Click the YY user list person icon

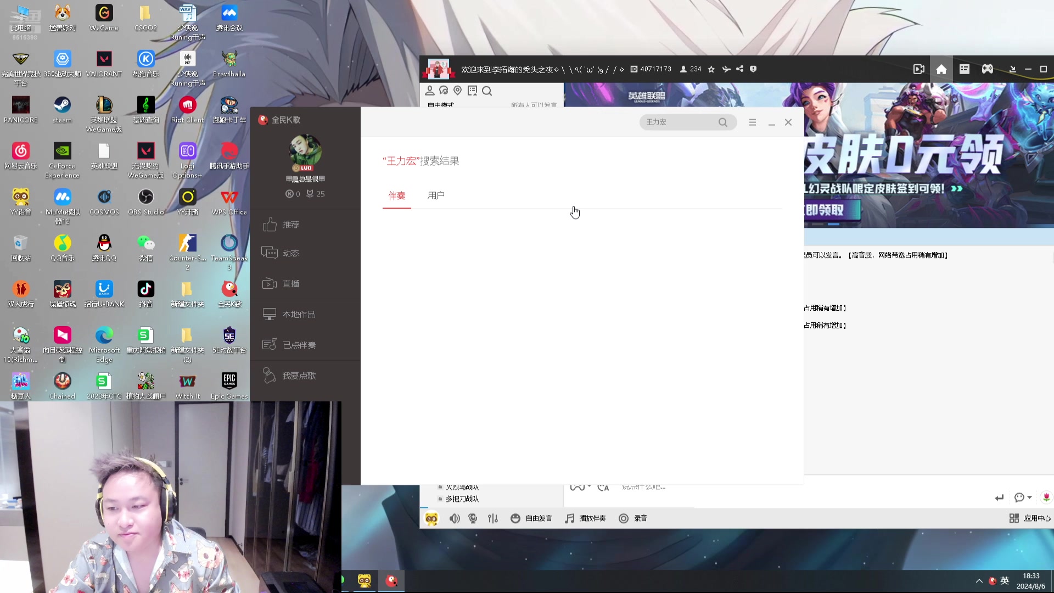(x=430, y=91)
